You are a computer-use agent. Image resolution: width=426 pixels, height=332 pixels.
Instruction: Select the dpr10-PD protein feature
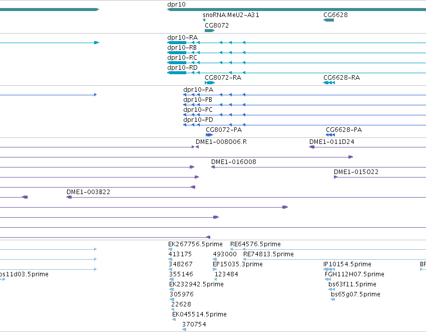[198, 120]
